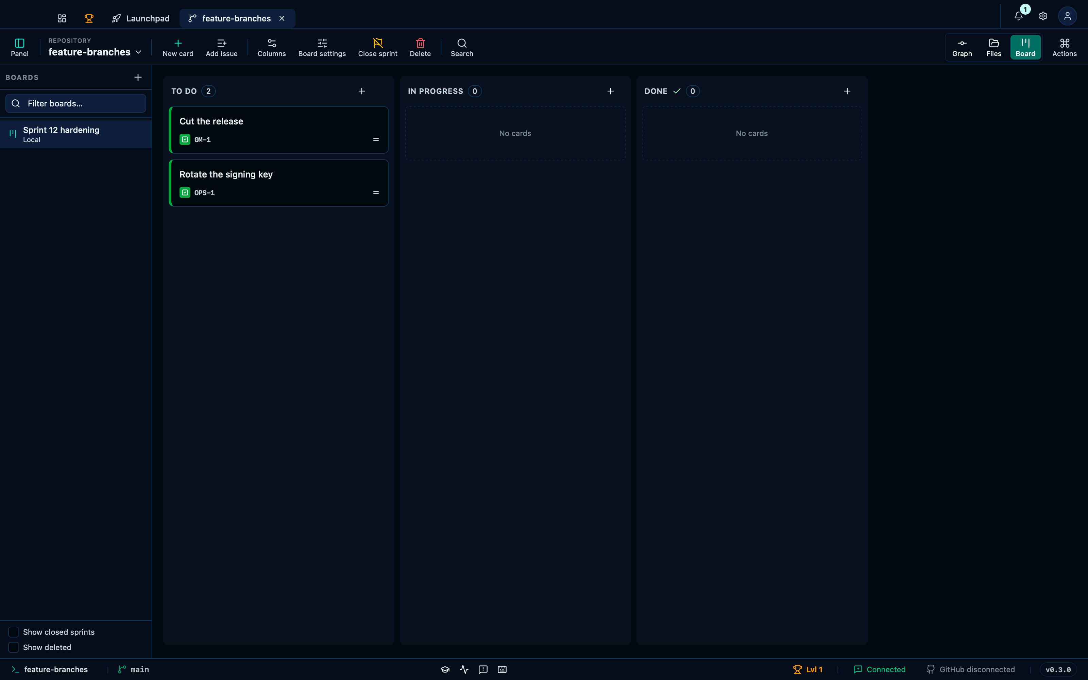Open the Rotate the signing key card
1088x680 pixels.
(279, 183)
